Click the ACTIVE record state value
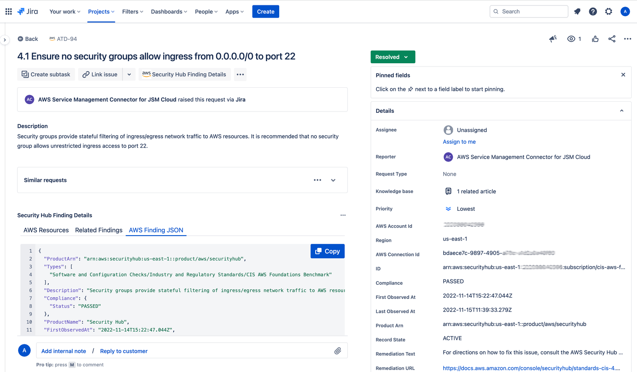637x372 pixels. click(452, 338)
